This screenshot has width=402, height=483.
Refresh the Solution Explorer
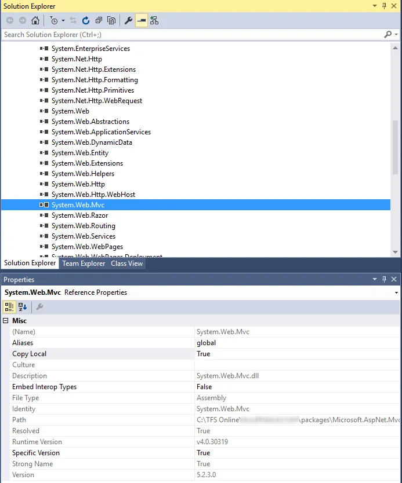tap(86, 20)
